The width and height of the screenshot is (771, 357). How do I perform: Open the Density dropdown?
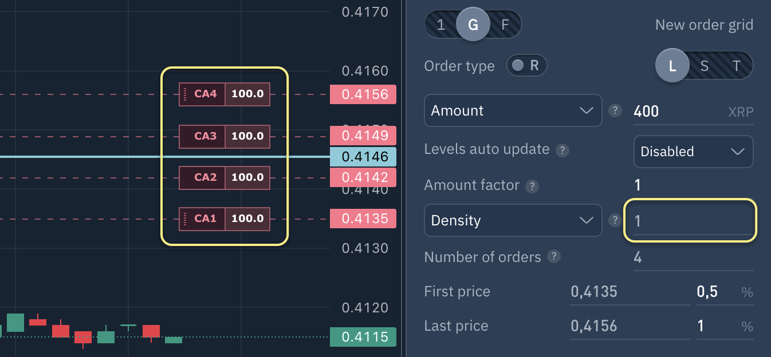pyautogui.click(x=513, y=220)
